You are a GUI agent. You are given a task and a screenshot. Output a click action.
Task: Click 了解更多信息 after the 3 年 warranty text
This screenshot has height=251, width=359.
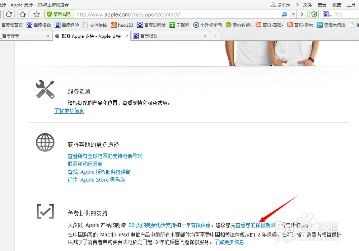point(229,242)
